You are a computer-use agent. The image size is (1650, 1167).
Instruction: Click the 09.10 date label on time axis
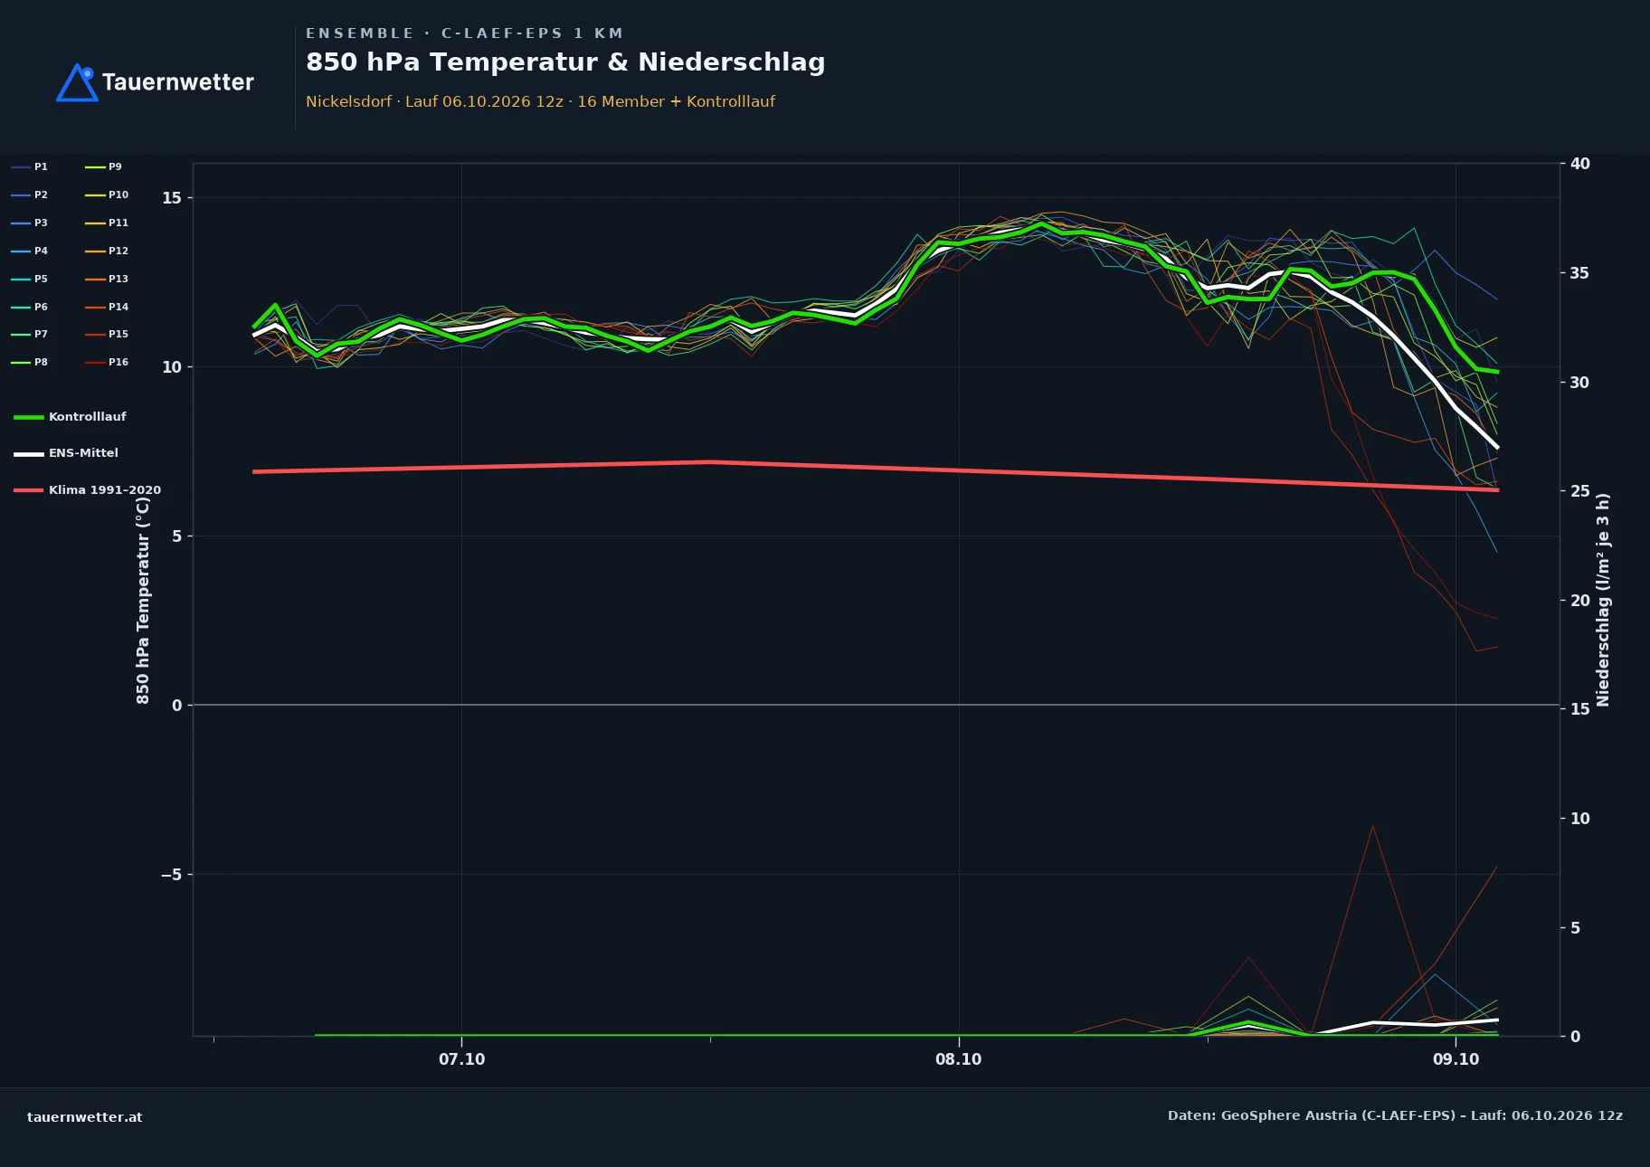1456,1059
